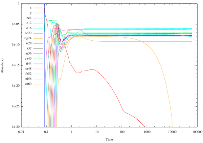
Task: Click the 's32' legend label
Action: pyautogui.click(x=29, y=48)
